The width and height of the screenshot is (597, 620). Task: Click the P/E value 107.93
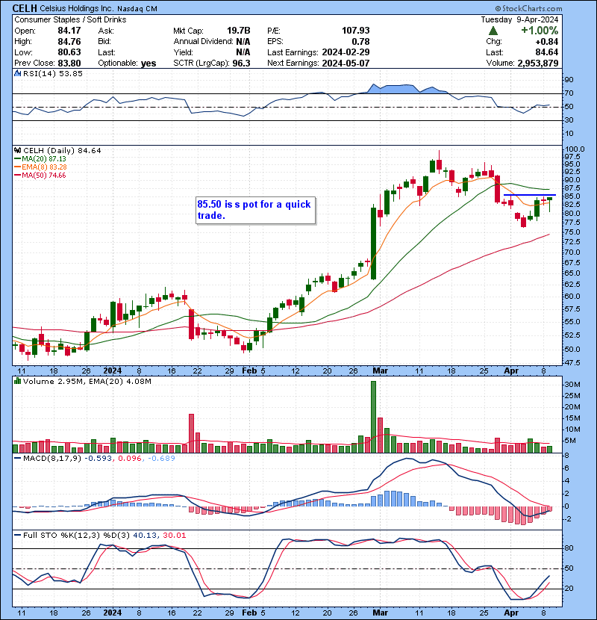point(356,31)
